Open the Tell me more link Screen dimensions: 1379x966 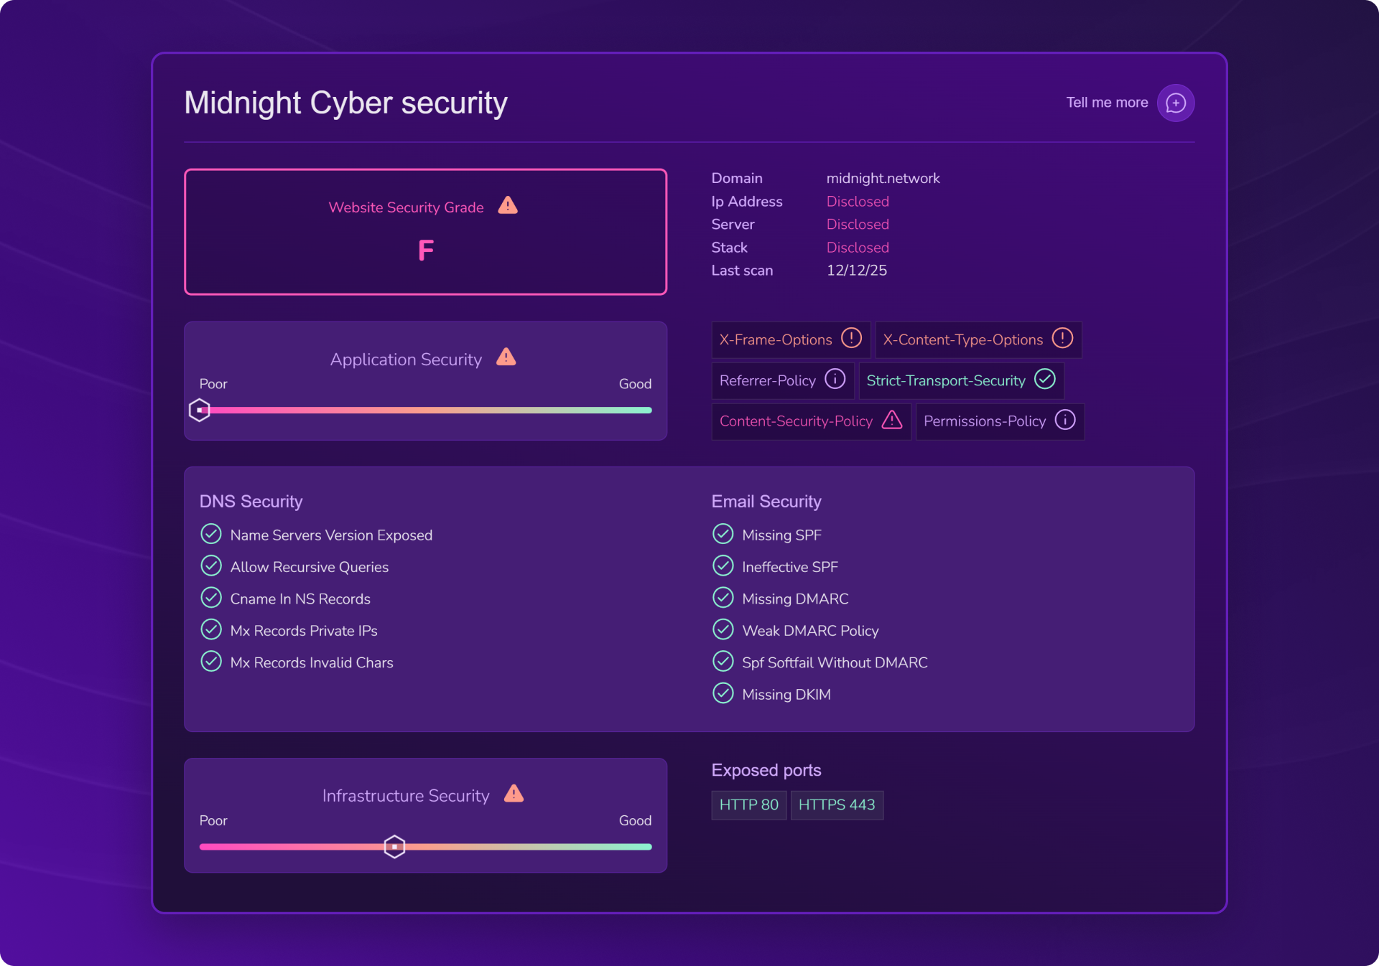1106,103
